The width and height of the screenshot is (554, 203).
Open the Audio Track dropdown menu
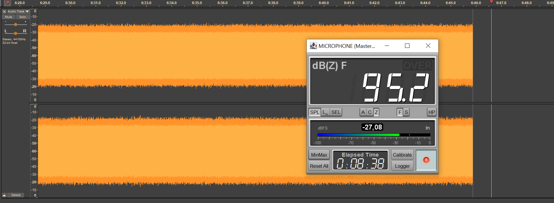pos(18,11)
